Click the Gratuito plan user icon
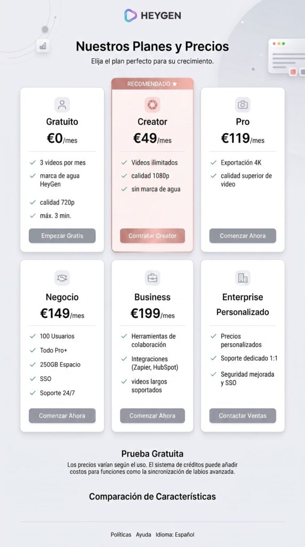 (x=62, y=105)
